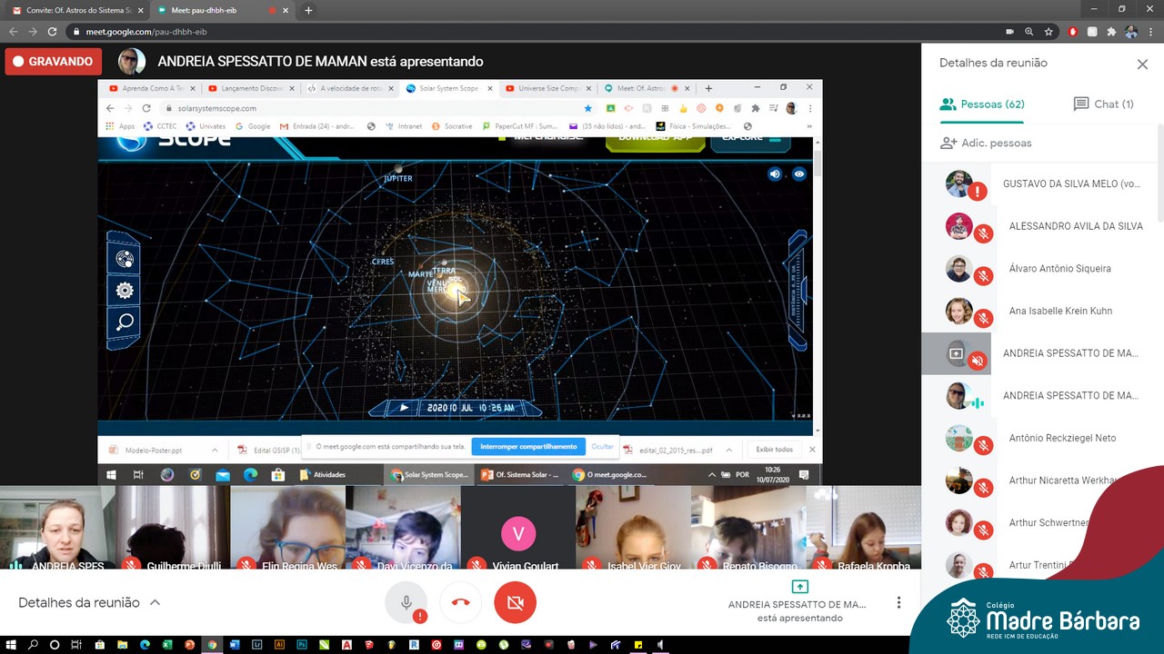Open the three-dot more options menu in Meet
Screen dimensions: 1164x654
[898, 603]
